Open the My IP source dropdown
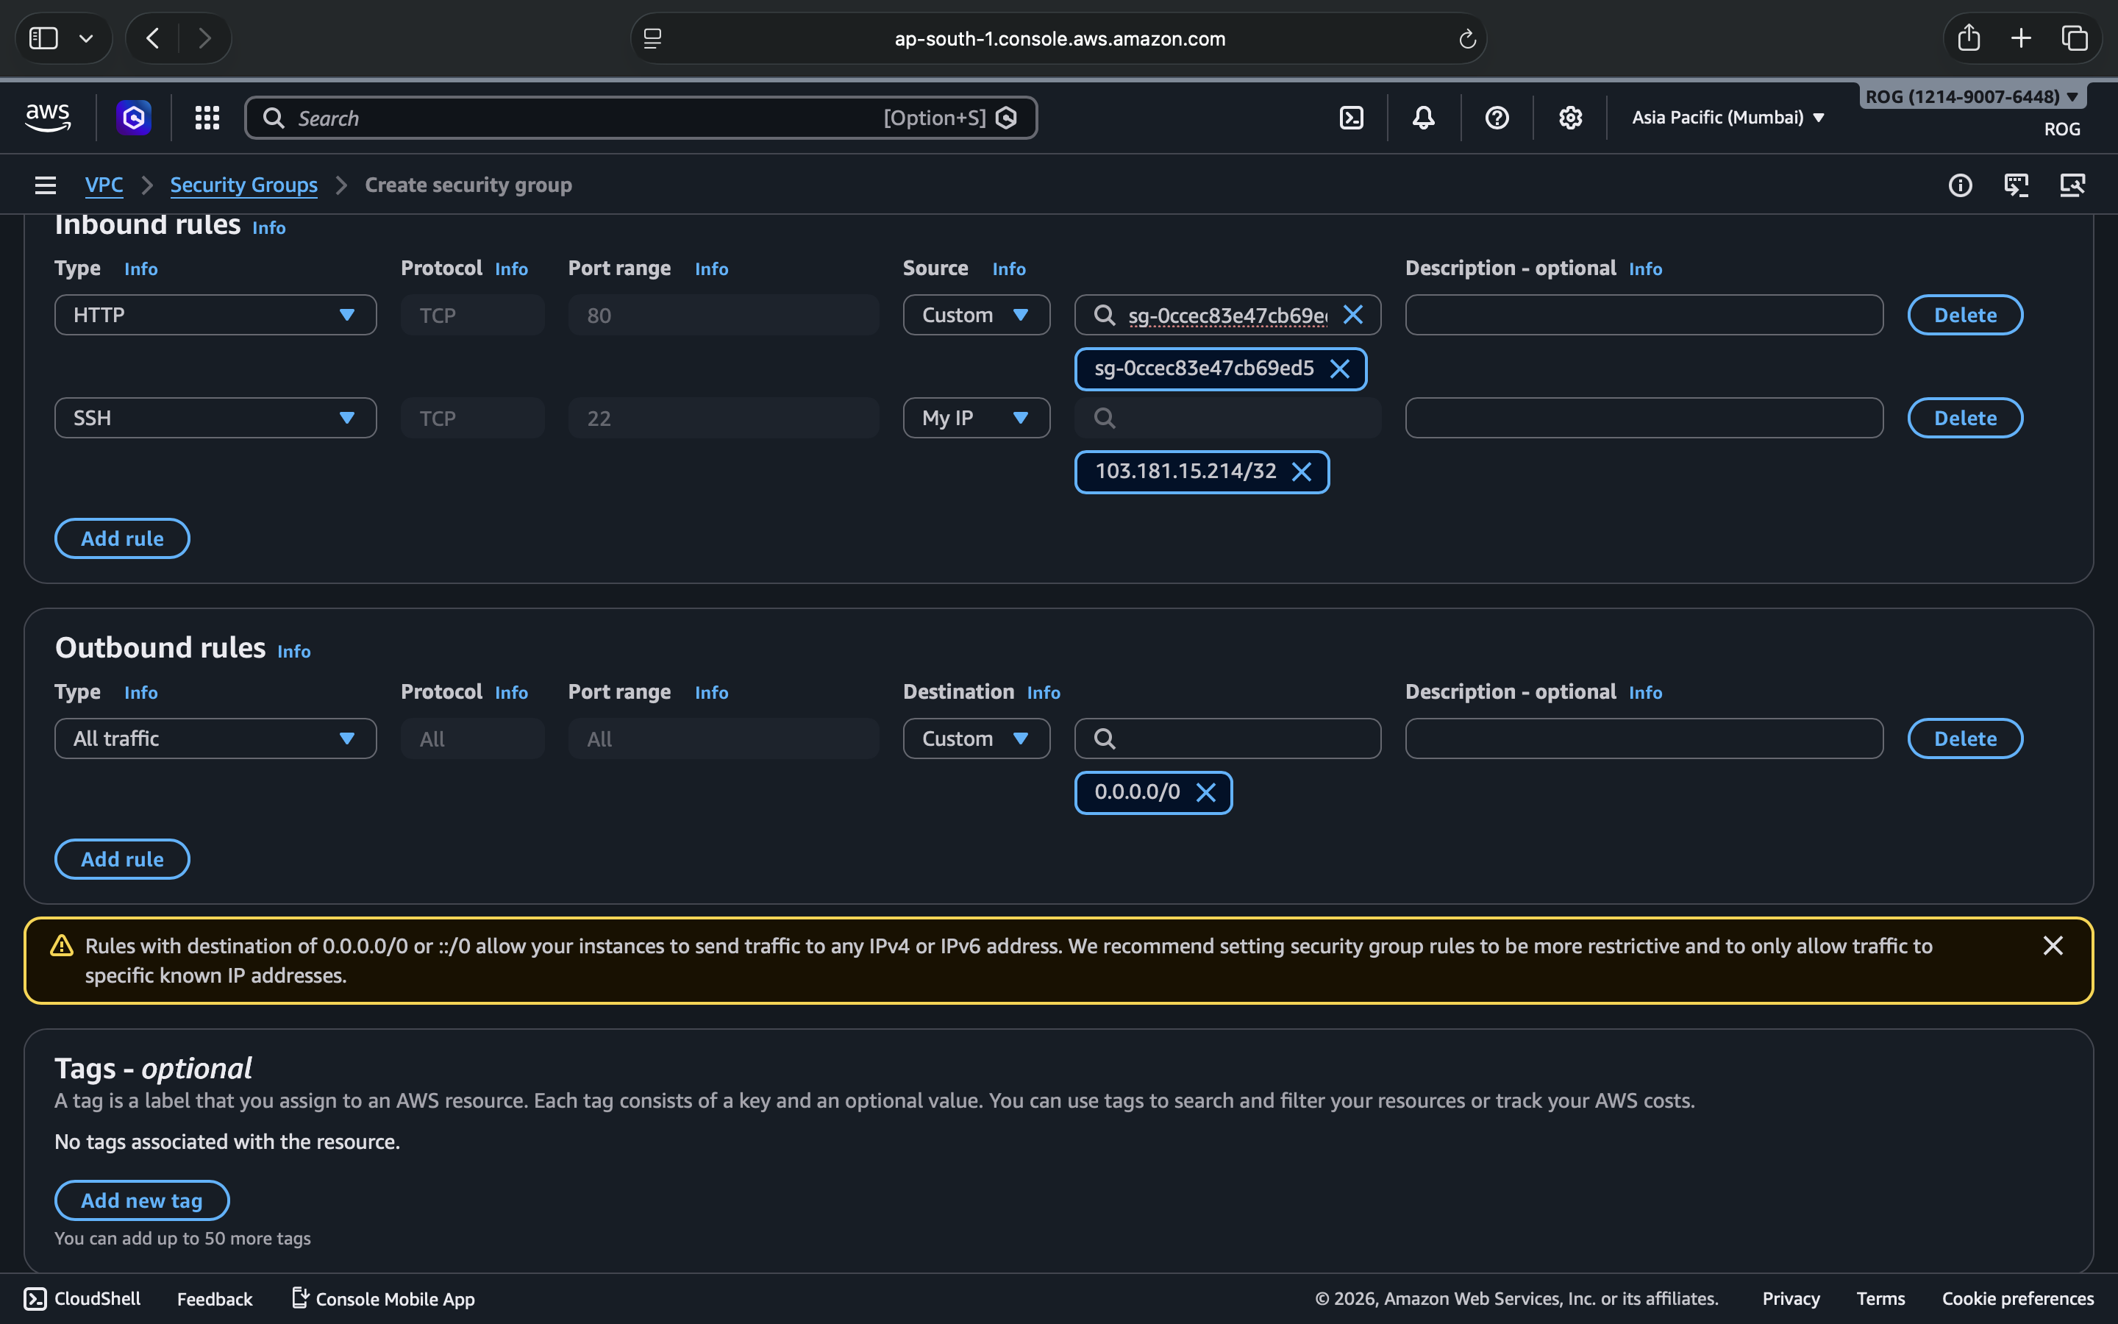The image size is (2118, 1324). tap(976, 419)
